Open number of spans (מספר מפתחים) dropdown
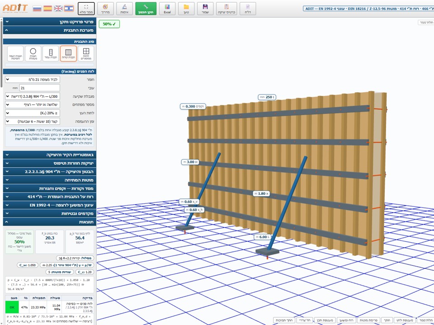434x325 pixels. 33,105
